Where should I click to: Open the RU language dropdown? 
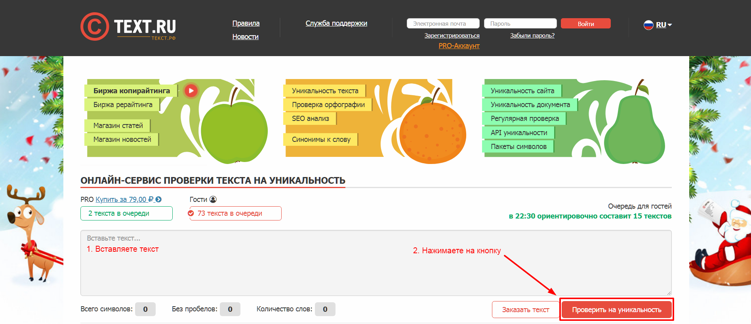[664, 25]
